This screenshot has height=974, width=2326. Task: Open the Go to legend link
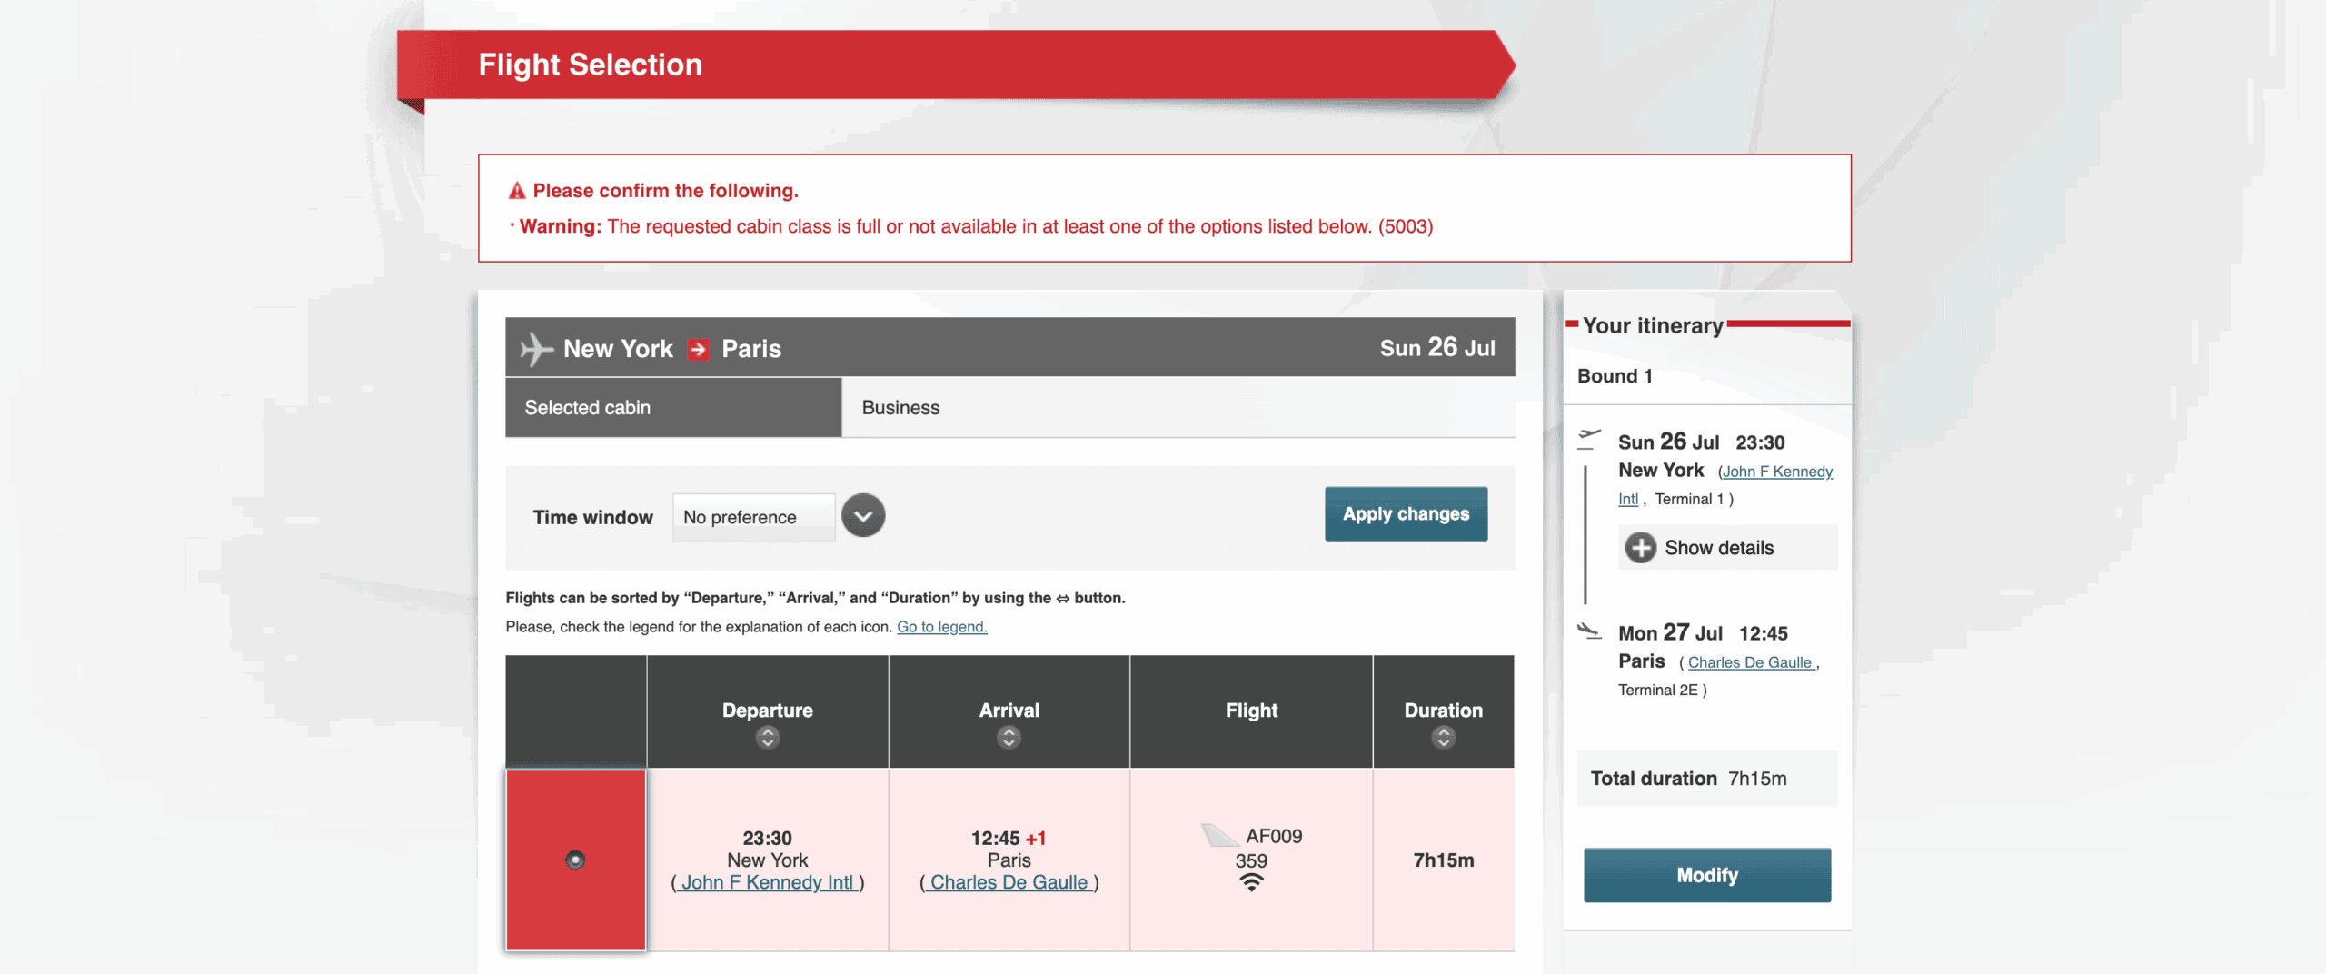coord(941,626)
